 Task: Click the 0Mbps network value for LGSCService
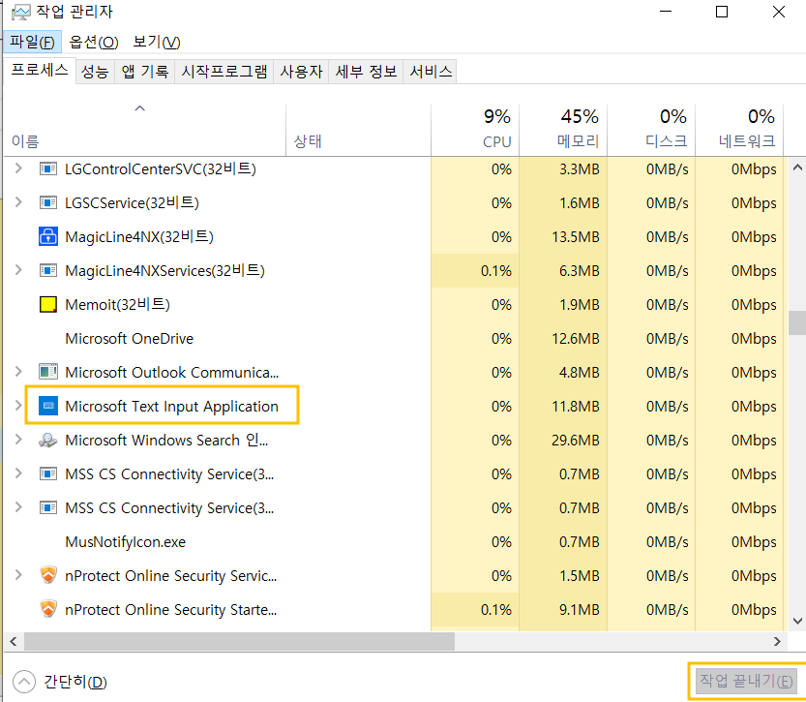[754, 203]
